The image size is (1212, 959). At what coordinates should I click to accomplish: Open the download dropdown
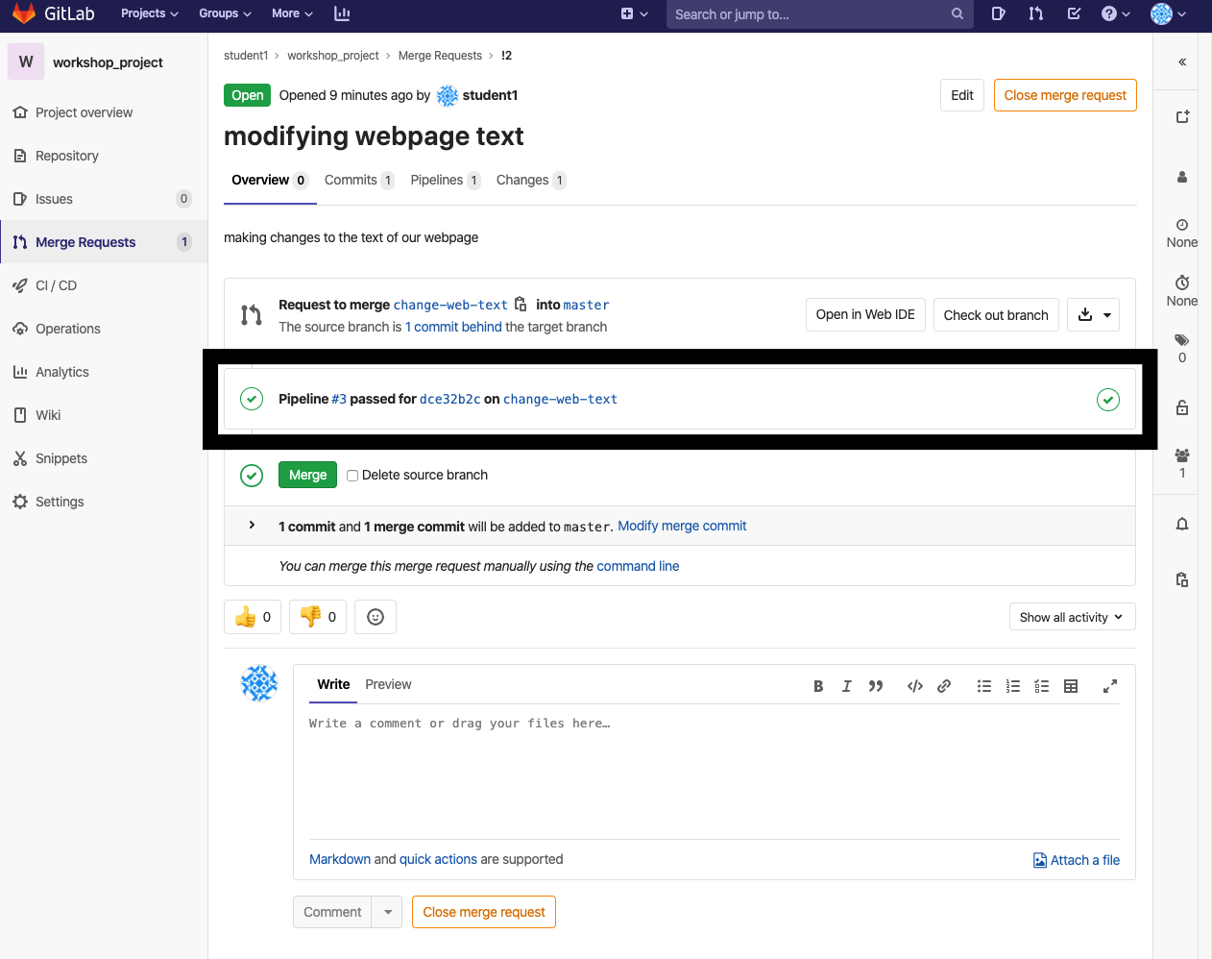point(1093,315)
